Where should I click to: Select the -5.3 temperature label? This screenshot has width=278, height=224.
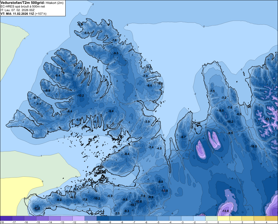tap(149, 67)
